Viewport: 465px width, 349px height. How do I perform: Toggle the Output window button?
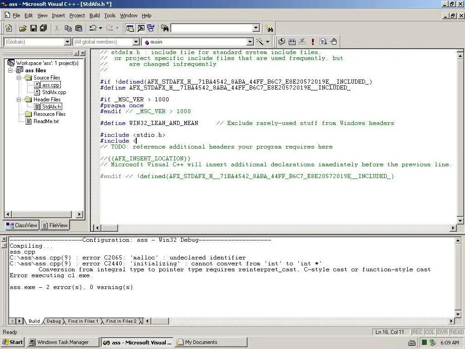(141, 28)
